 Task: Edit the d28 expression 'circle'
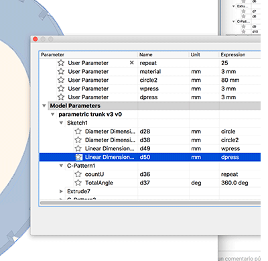(x=228, y=132)
